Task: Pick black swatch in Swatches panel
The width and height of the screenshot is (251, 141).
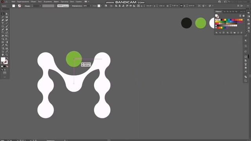Action: [222, 20]
